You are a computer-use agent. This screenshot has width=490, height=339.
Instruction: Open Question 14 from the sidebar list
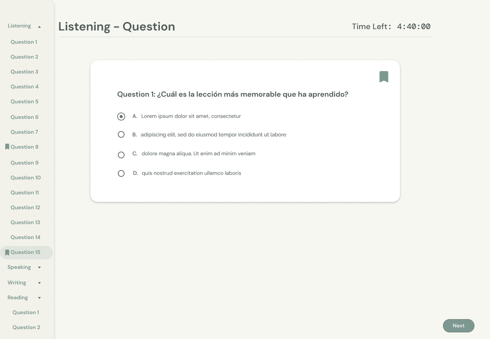[x=25, y=237]
